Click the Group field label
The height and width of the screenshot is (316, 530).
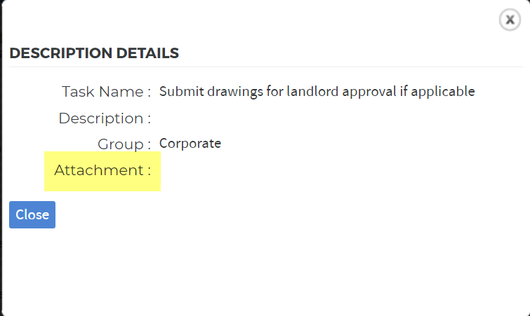pyautogui.click(x=124, y=144)
